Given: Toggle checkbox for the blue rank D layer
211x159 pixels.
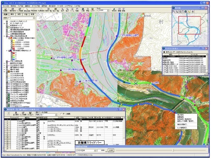Looking at the screenshot, I should [x=12, y=59].
